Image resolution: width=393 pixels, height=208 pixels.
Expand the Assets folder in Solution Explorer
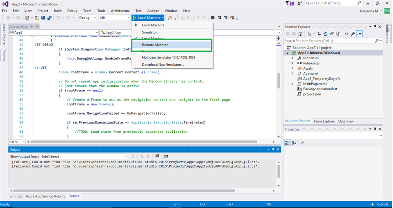pos(292,68)
